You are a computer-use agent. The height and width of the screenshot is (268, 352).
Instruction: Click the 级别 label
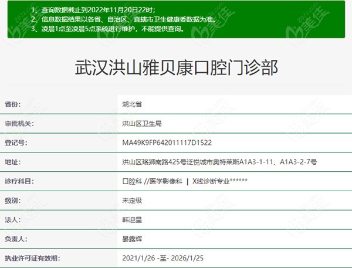(x=12, y=201)
